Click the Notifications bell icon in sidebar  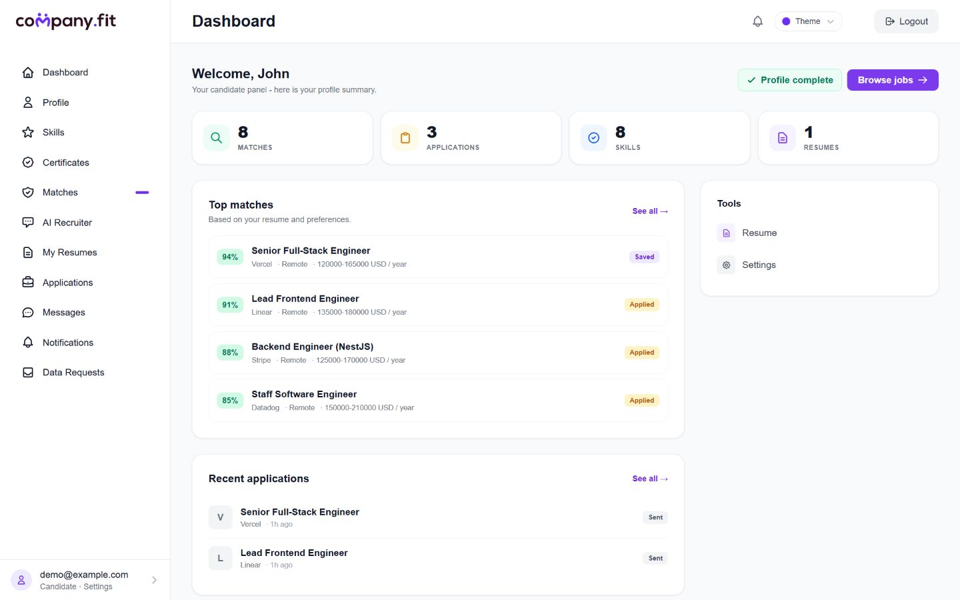(28, 343)
